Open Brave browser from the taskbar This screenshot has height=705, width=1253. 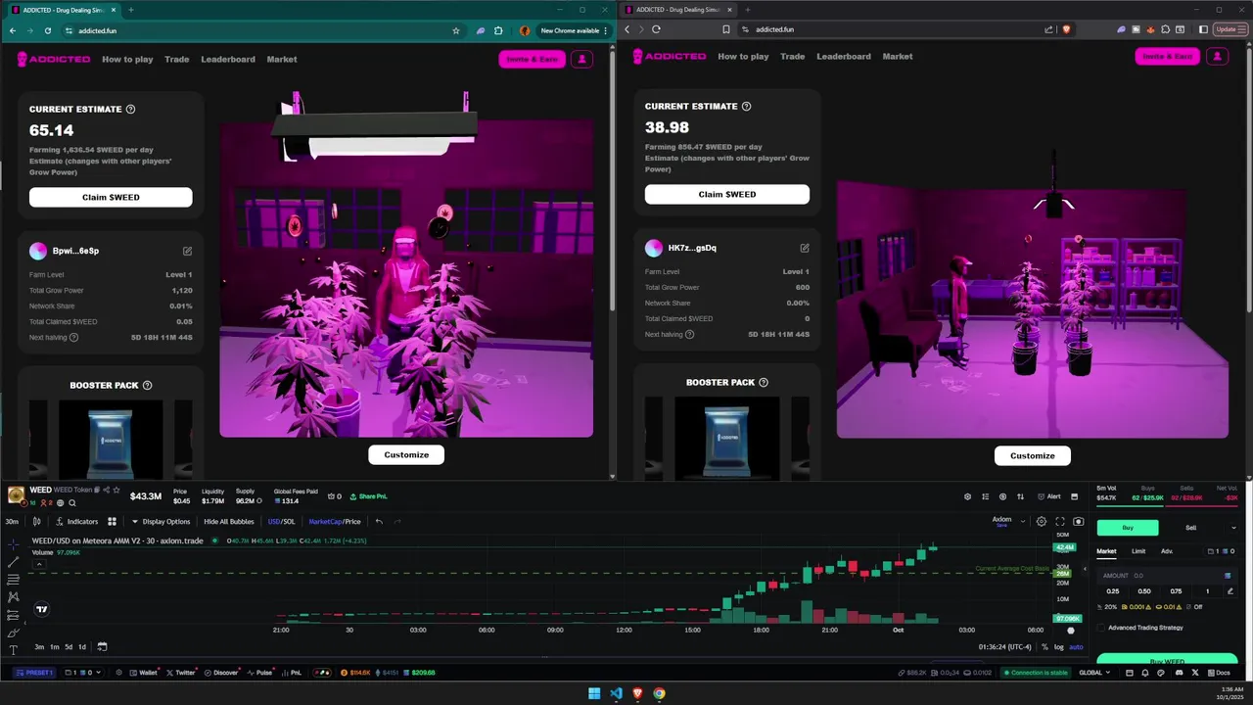point(637,693)
